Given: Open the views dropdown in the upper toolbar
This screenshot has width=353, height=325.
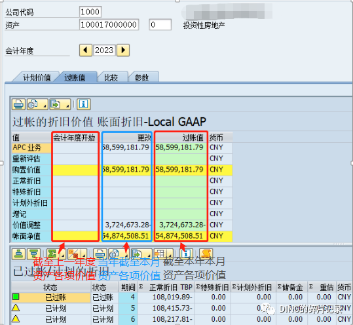Looking at the screenshot, I should click(x=37, y=104).
